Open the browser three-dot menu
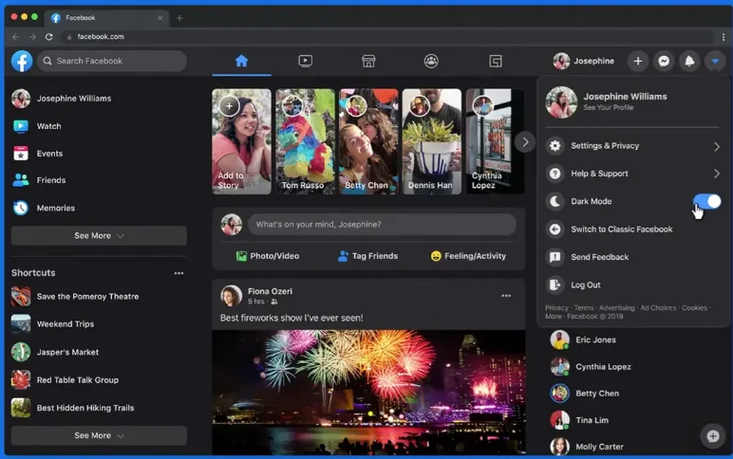Image resolution: width=733 pixels, height=459 pixels. 724,36
